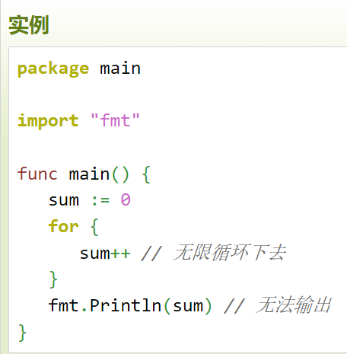Click the closing brace of for loop
The width and height of the screenshot is (347, 354).
tap(53, 279)
